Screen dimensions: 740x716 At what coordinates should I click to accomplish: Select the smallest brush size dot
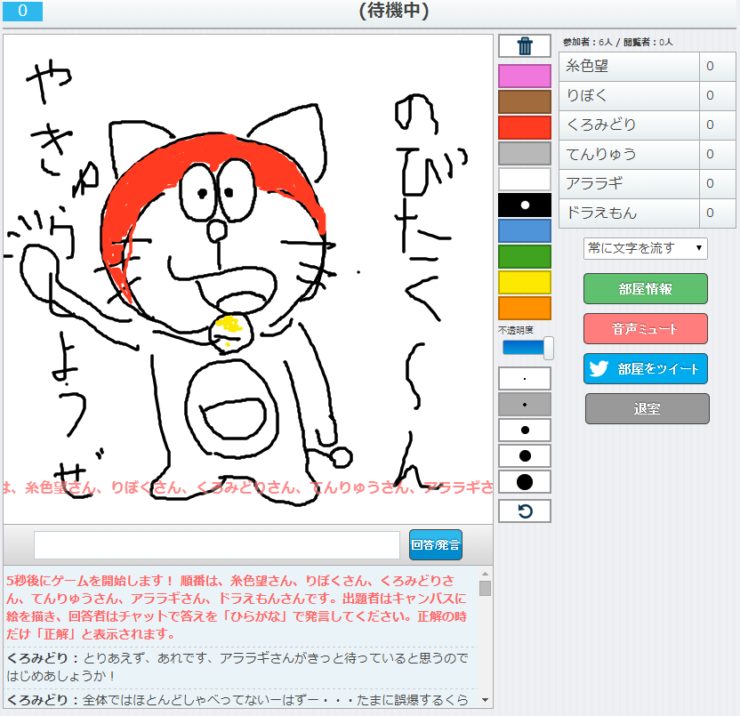click(525, 379)
